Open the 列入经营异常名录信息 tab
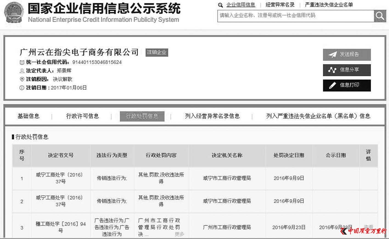 (x=212, y=116)
